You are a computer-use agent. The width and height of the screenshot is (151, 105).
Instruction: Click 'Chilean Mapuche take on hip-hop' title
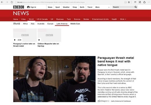tap(48, 45)
